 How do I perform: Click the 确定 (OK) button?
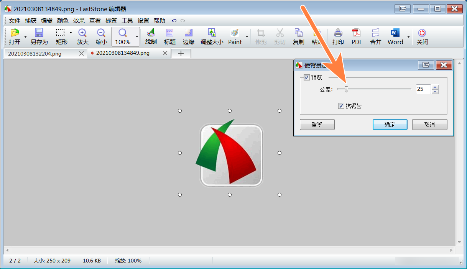click(390, 125)
